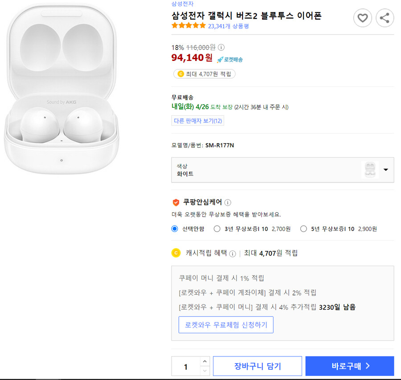Click the 바로구매 purchase button
The image size is (401, 380).
coord(350,366)
